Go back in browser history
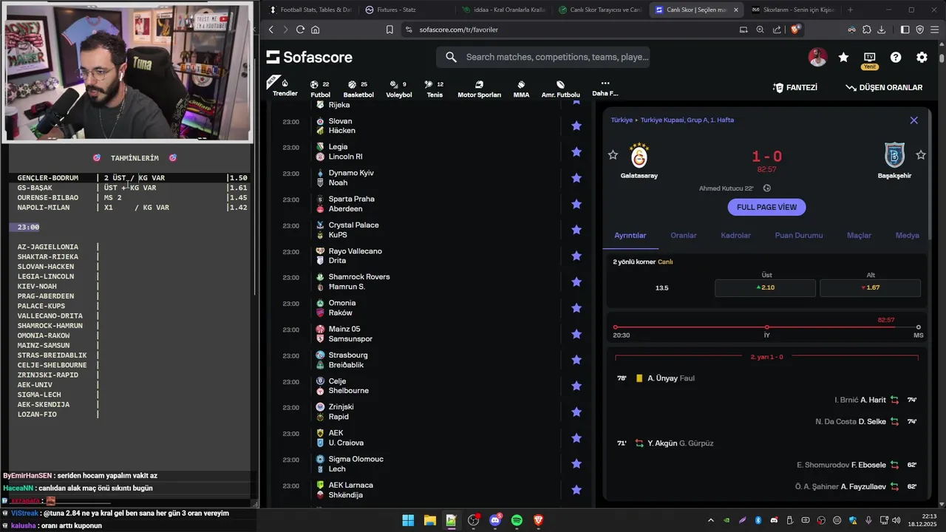 271,30
